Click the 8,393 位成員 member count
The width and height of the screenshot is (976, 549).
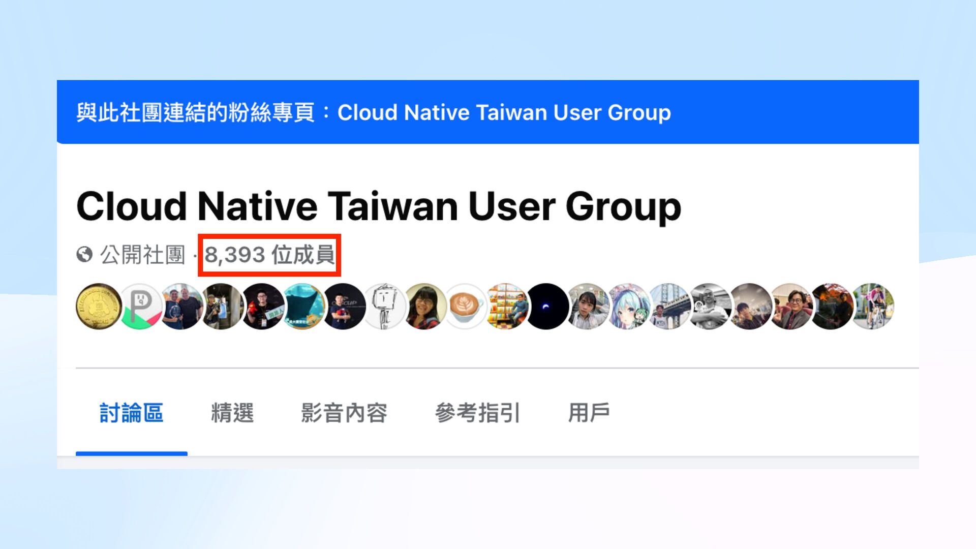click(x=269, y=255)
